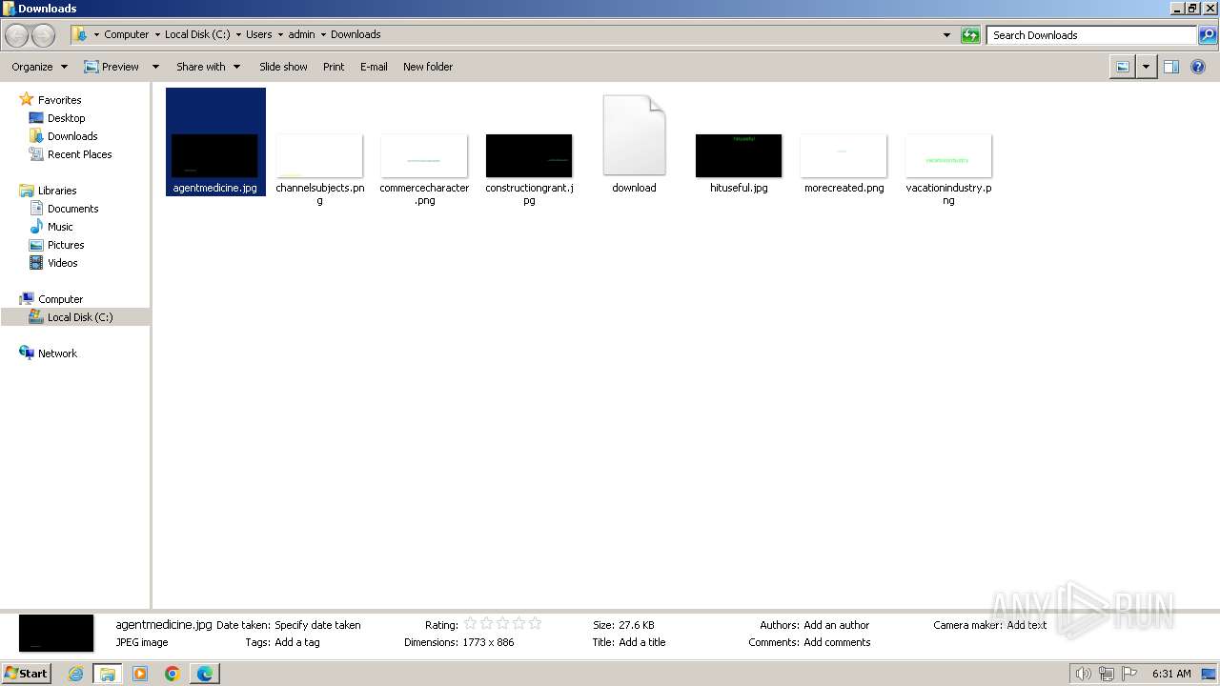
Task: Click Specify date taken in details pane
Action: click(x=317, y=625)
